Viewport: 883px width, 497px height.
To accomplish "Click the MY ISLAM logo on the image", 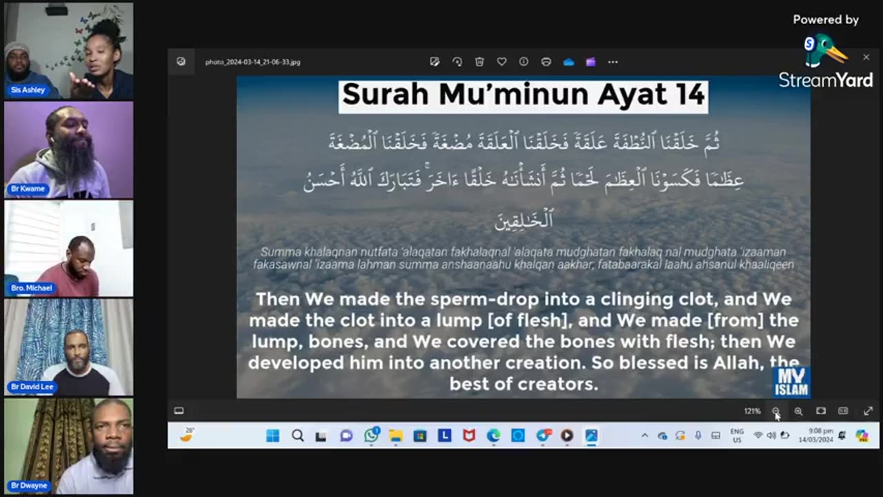I will coord(791,382).
